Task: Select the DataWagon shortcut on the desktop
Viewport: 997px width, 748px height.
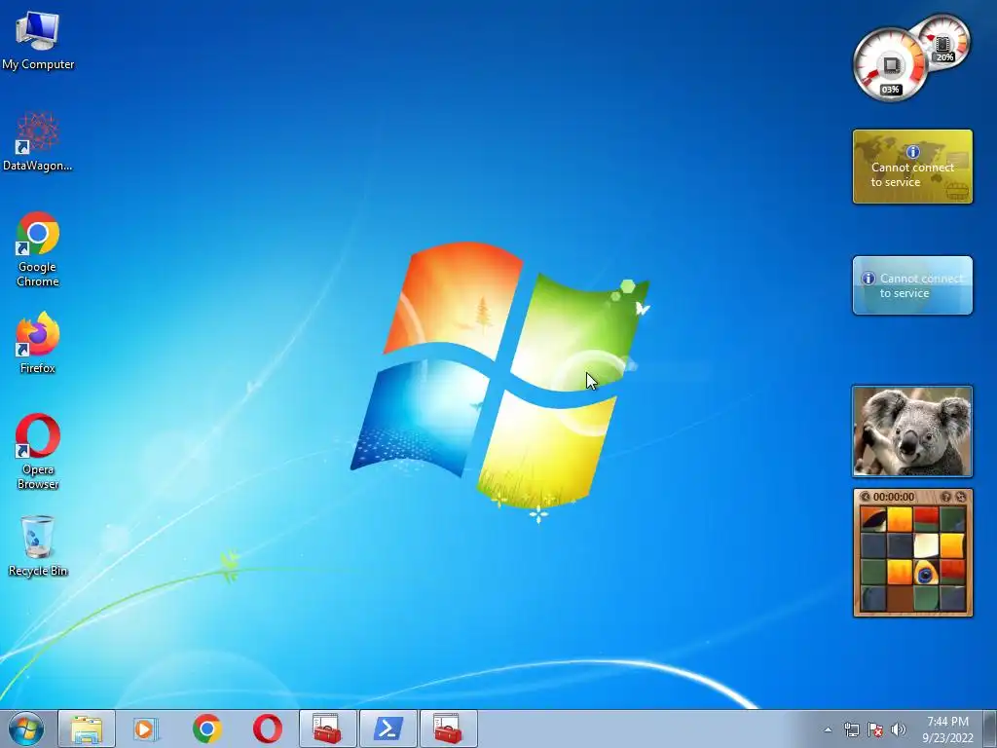Action: (38, 141)
